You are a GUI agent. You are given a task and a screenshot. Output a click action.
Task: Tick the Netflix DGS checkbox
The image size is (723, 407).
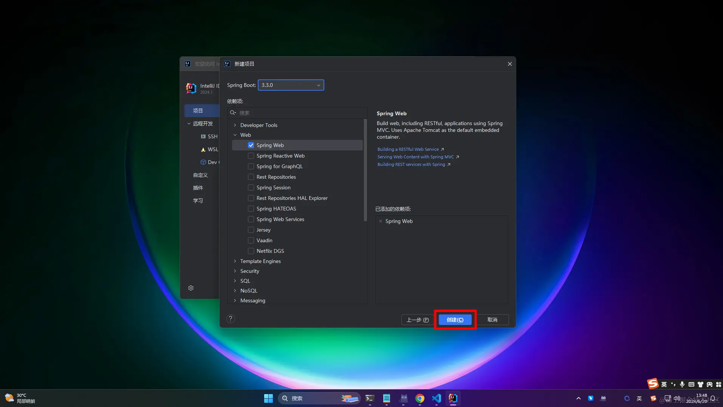[251, 251]
